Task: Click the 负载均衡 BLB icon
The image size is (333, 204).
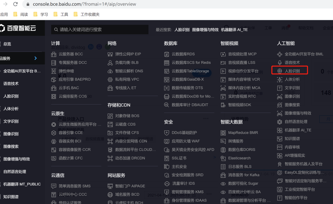Action: click(x=110, y=63)
